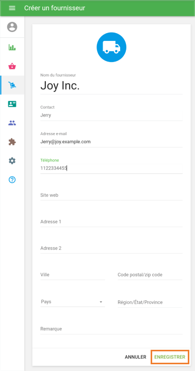This screenshot has height=371, width=195.
Task: Click the ENREGISTRER button
Action: tap(170, 357)
